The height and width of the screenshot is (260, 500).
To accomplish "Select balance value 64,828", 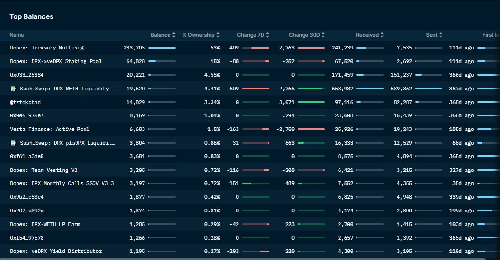I will (x=136, y=61).
